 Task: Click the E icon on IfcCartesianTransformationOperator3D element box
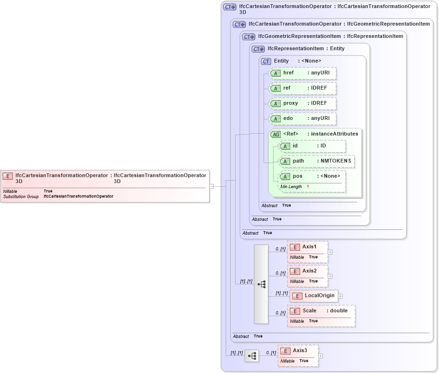(7, 176)
